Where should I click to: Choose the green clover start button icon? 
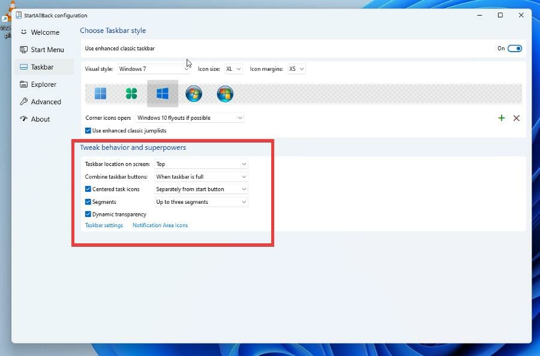131,93
